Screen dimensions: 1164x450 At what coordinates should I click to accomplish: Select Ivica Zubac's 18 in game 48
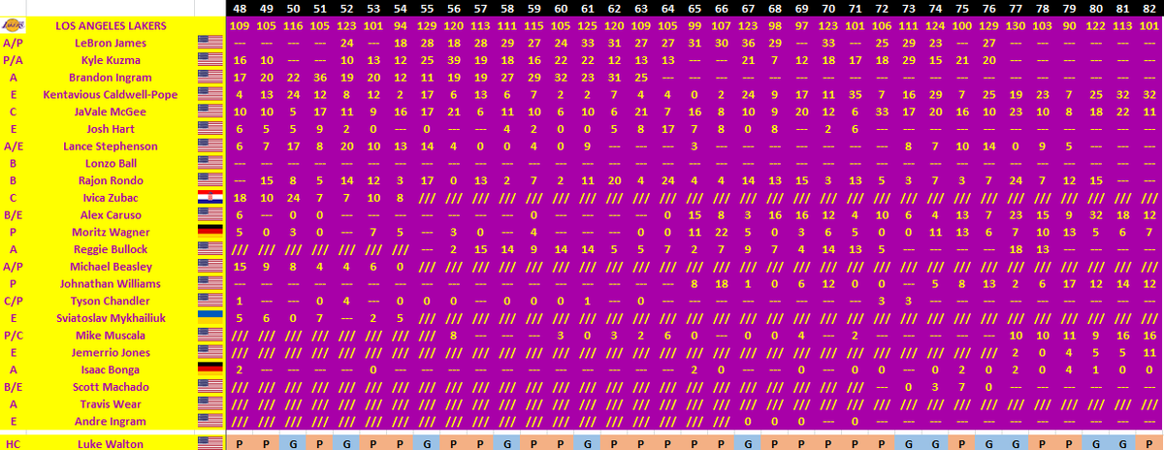tap(240, 198)
